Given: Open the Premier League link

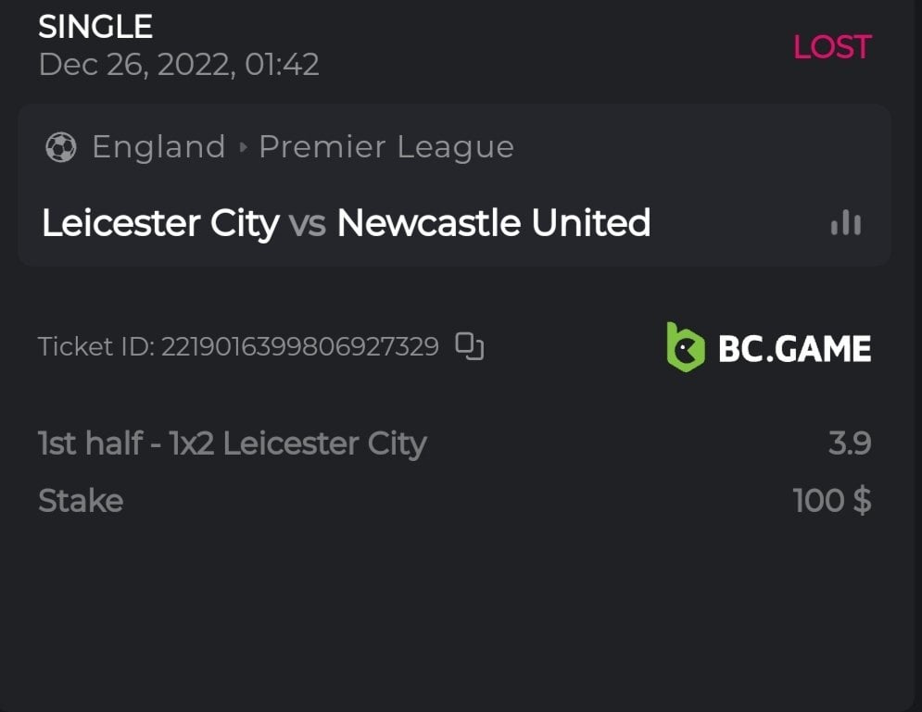Looking at the screenshot, I should (385, 147).
